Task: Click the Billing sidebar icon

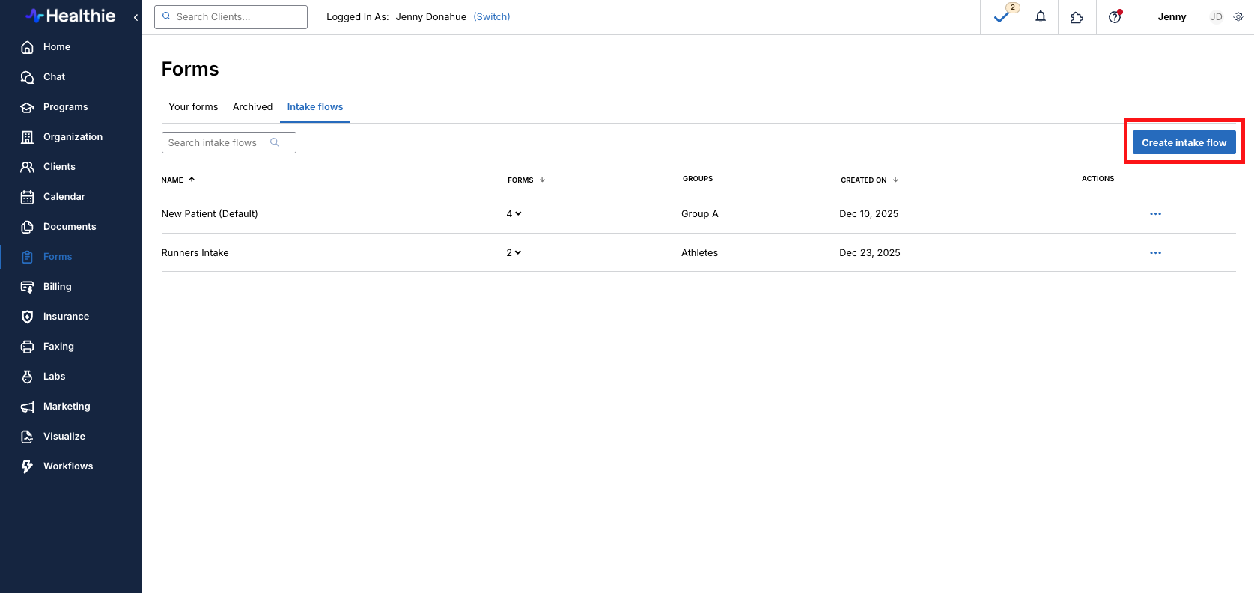Action: (27, 287)
